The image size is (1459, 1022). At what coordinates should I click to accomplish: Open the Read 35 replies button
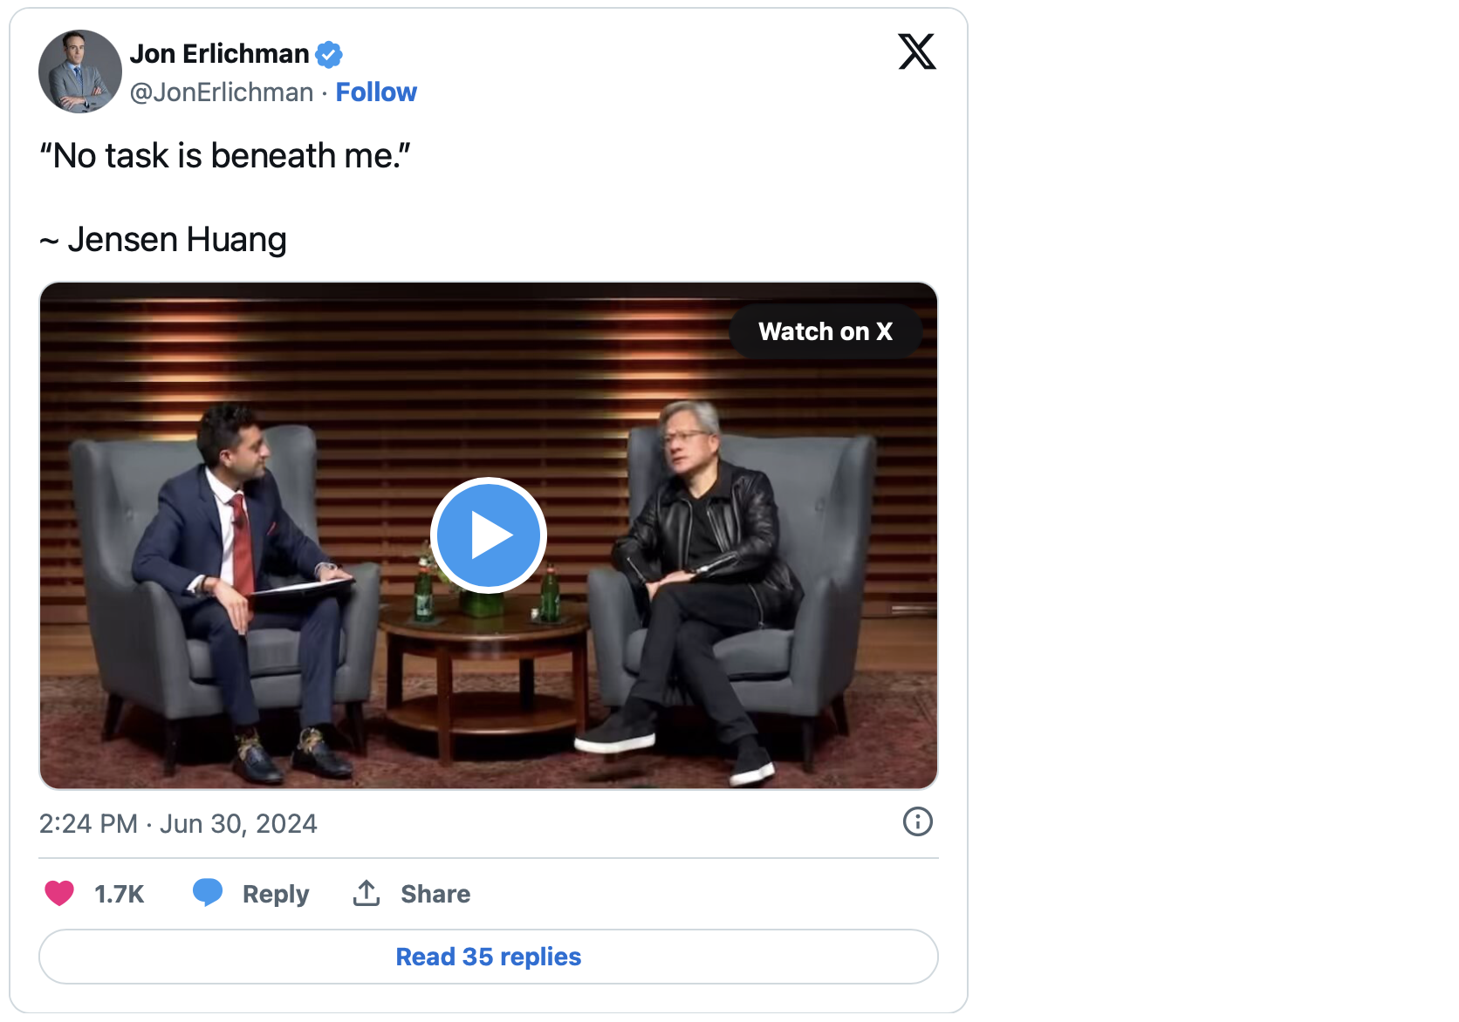(x=489, y=957)
